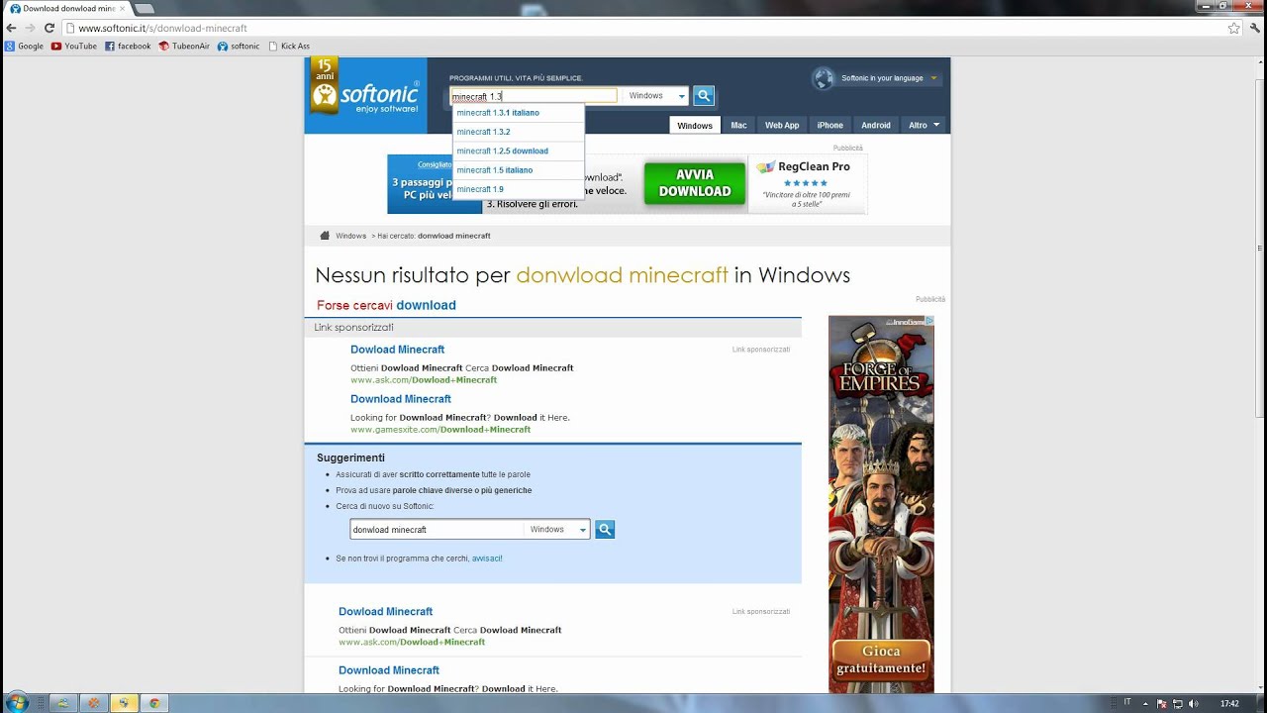Open Chrome menu icon at toolbar end
The height and width of the screenshot is (713, 1267).
pos(1254,28)
